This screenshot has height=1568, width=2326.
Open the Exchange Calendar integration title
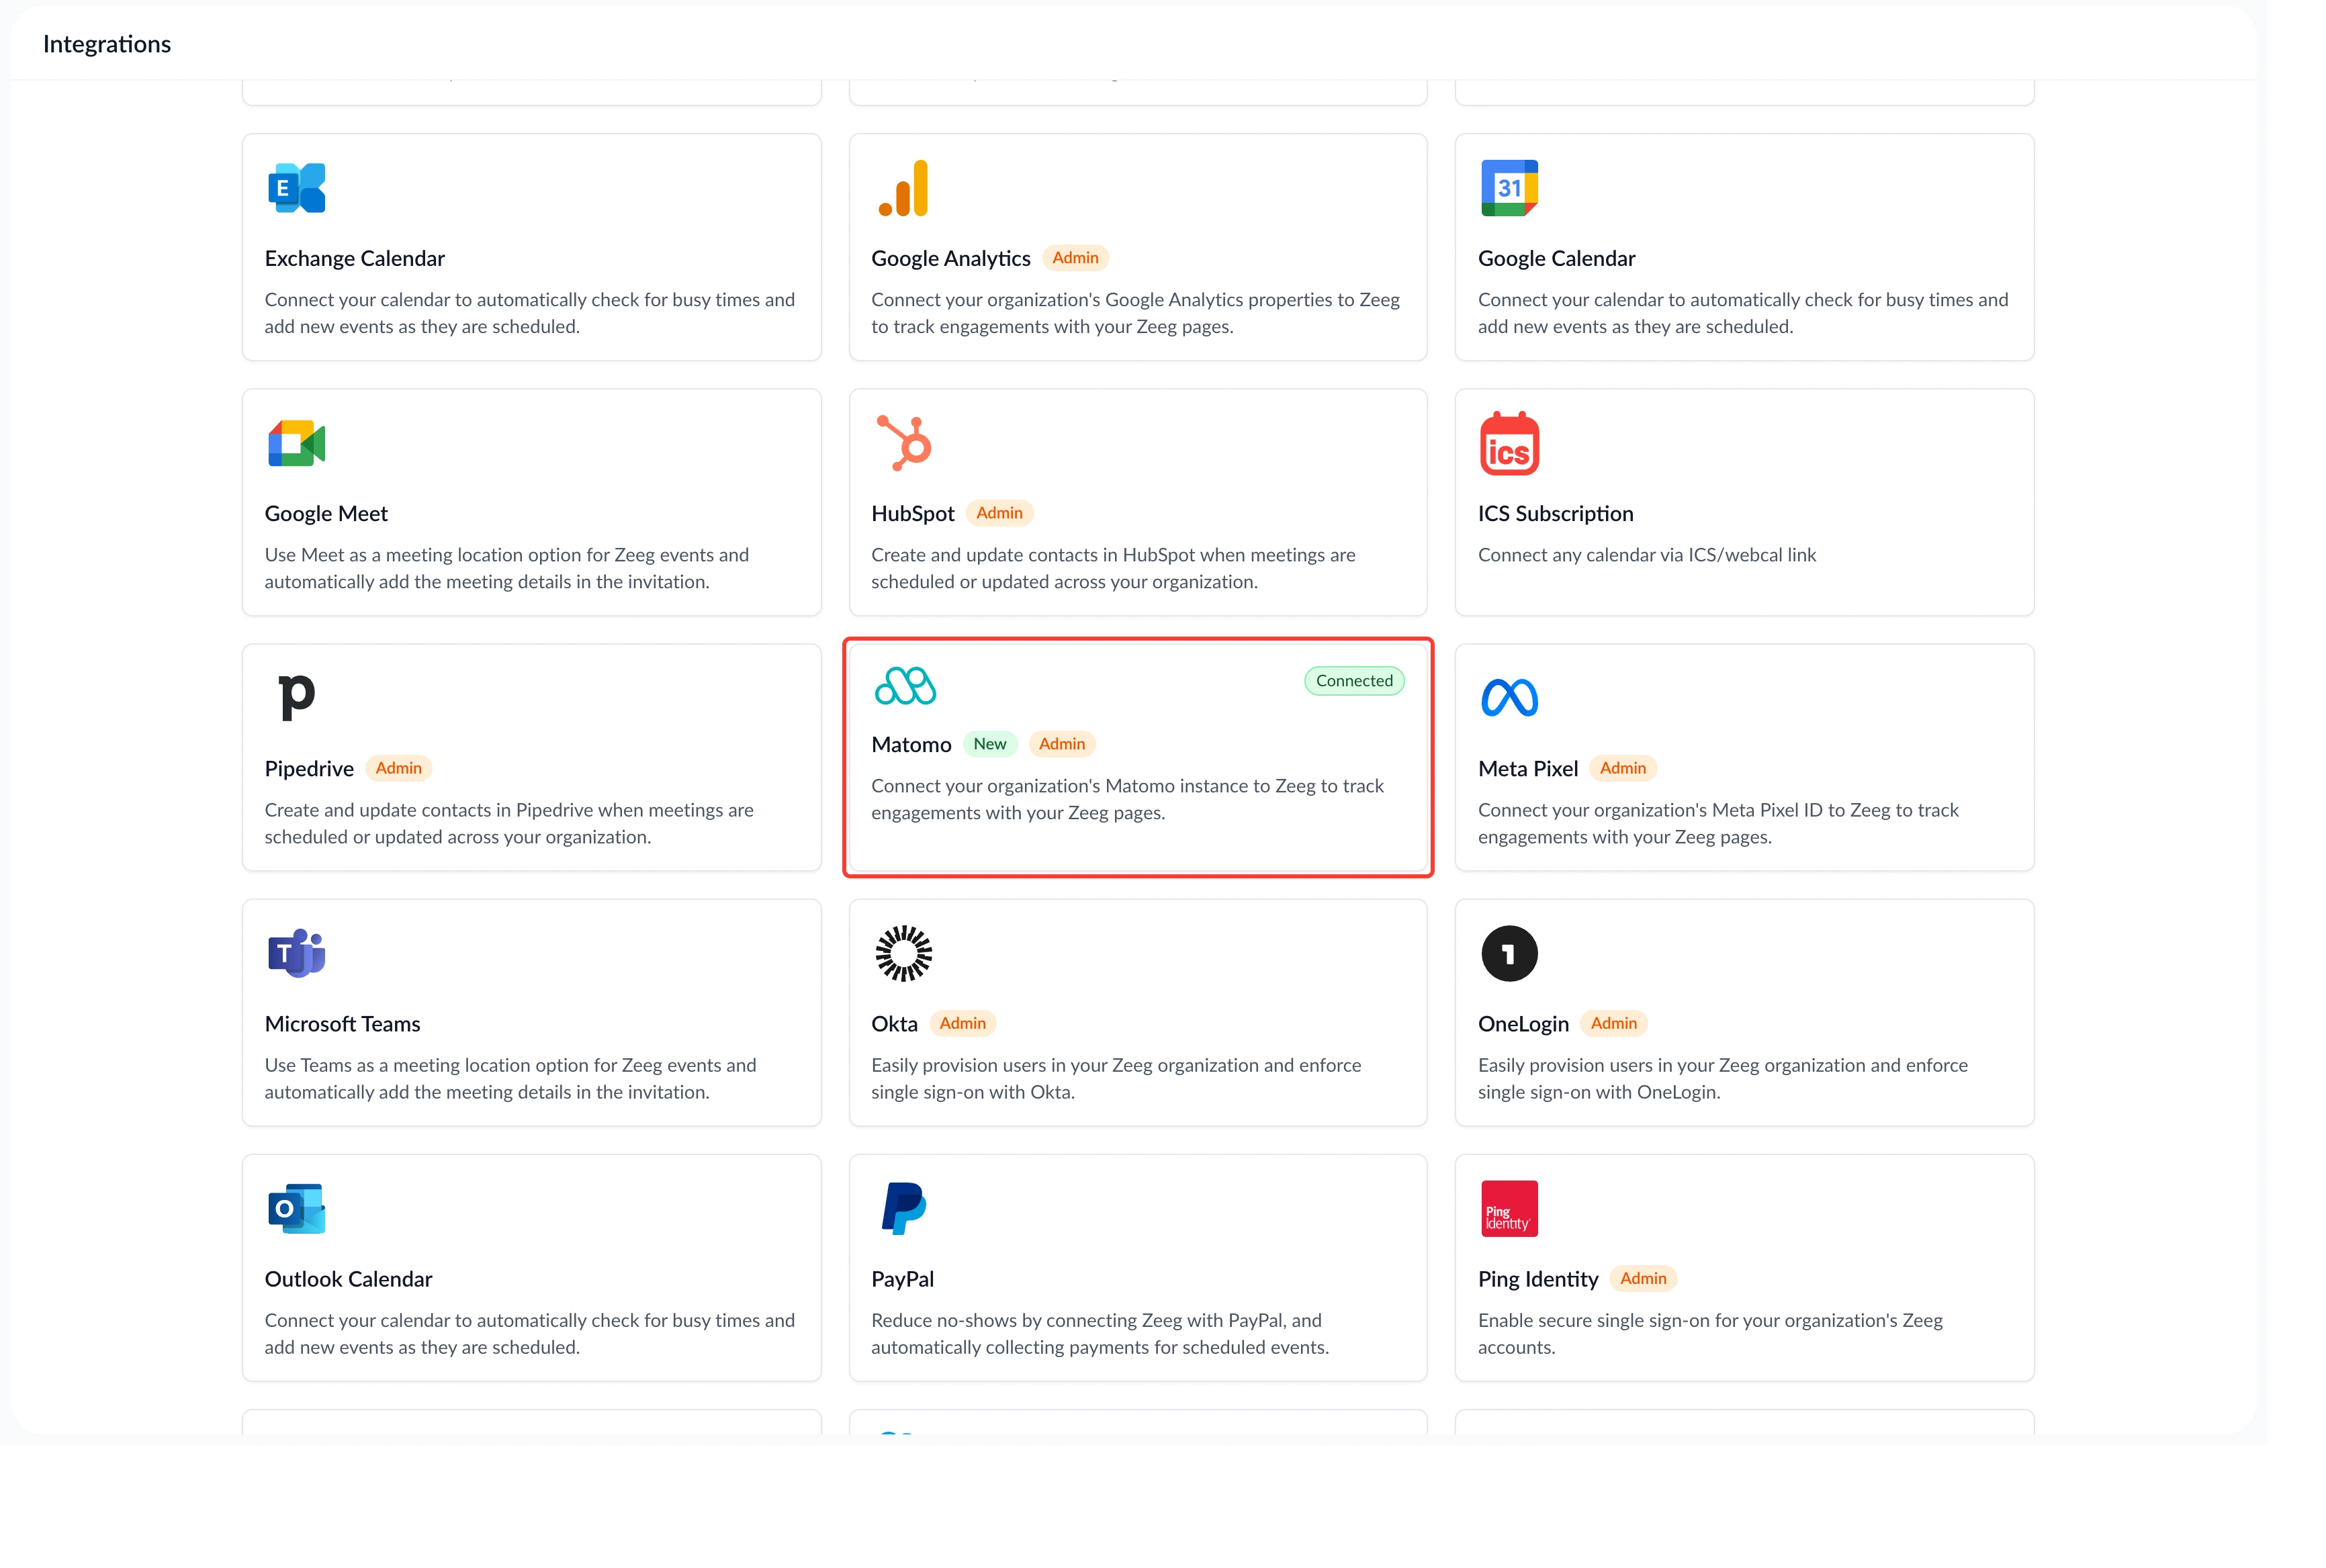point(354,258)
